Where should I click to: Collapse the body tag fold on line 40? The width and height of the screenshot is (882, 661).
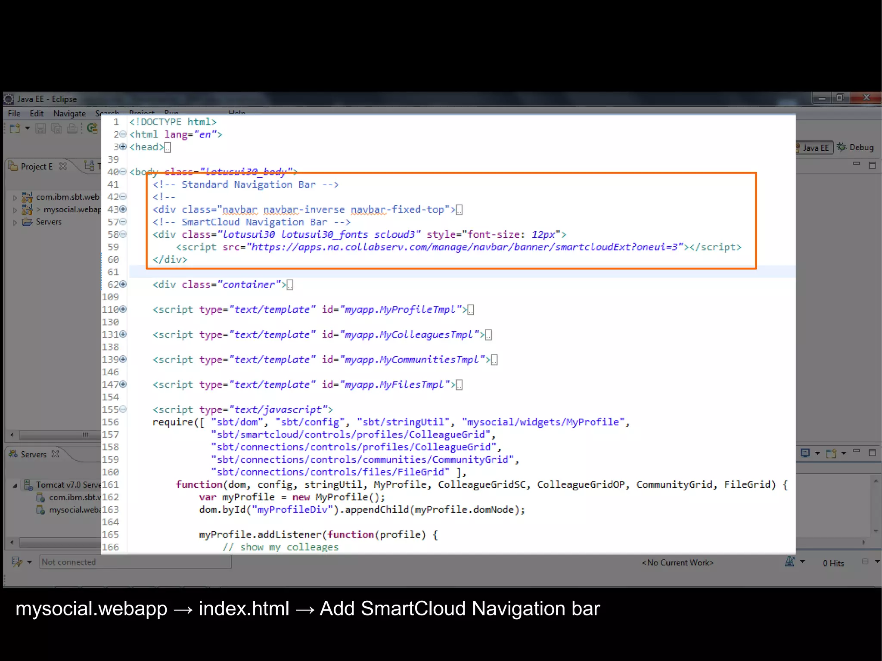click(123, 172)
